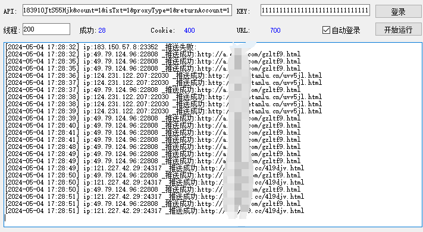Click the last log line at 17:28:51
This screenshot has height=232, width=423.
[155, 211]
